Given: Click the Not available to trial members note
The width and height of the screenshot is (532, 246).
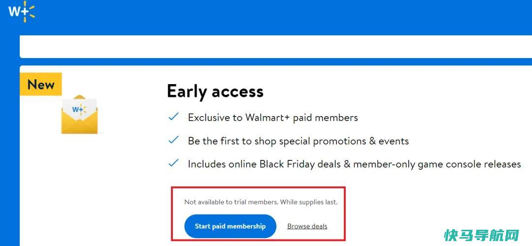Looking at the screenshot, I should (x=232, y=202).
